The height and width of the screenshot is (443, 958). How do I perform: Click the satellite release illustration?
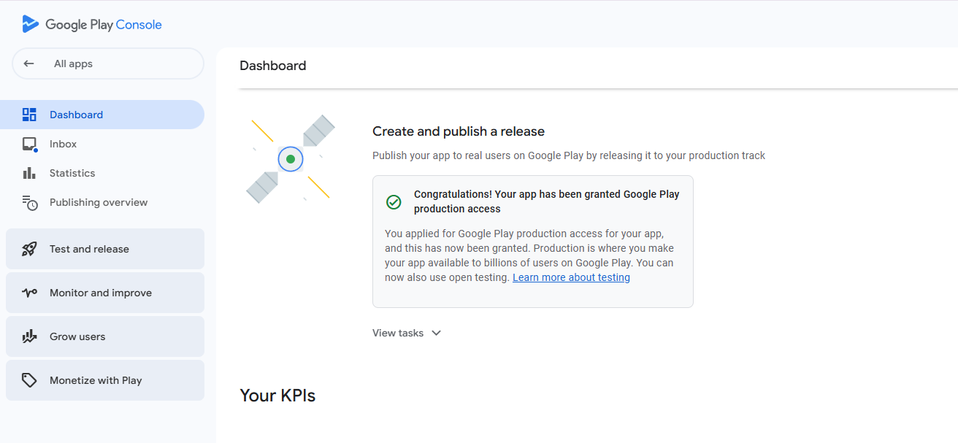click(291, 158)
